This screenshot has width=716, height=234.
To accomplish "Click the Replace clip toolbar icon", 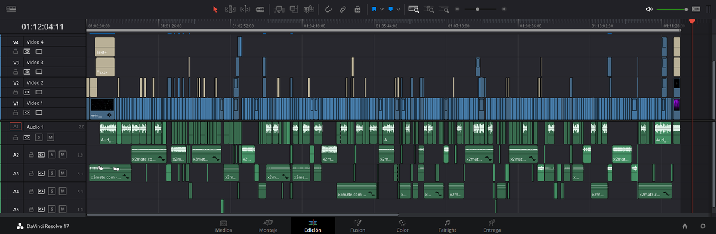I will point(308,9).
